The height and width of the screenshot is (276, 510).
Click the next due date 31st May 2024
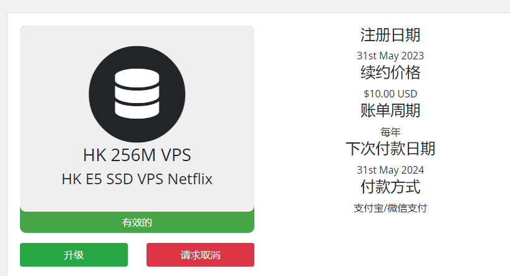pos(390,170)
